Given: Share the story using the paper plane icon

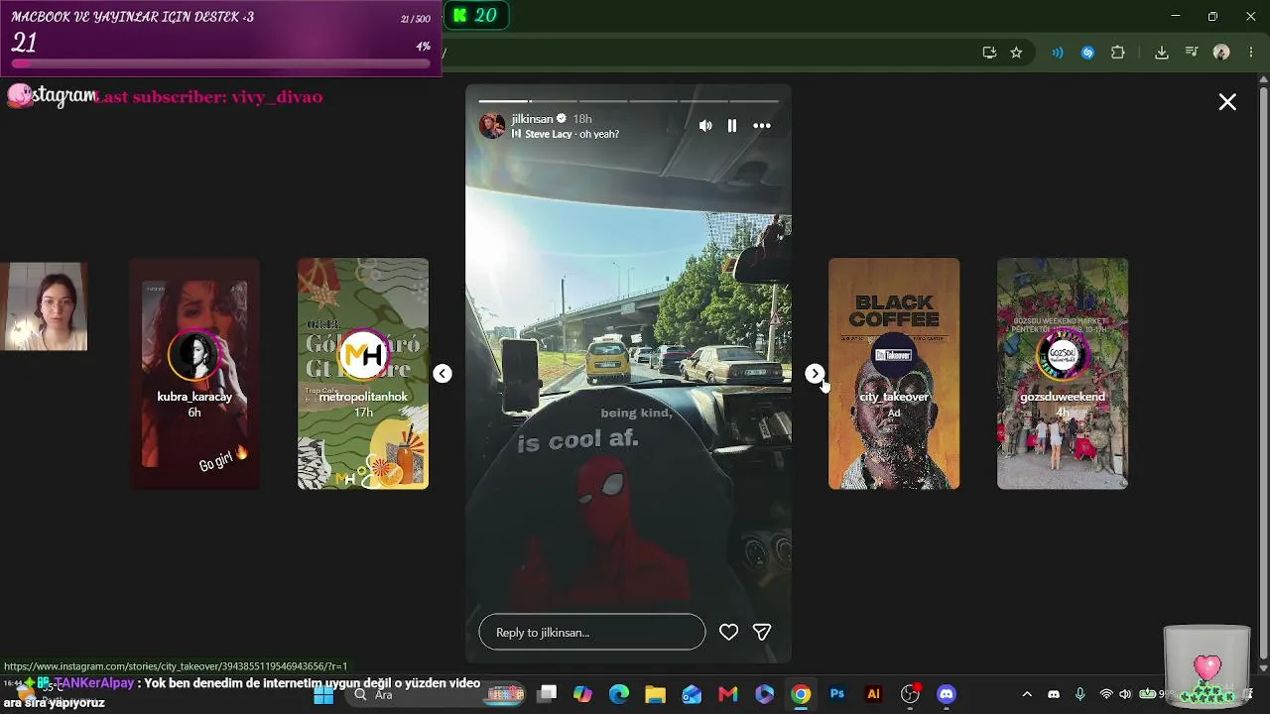Looking at the screenshot, I should click(x=762, y=632).
